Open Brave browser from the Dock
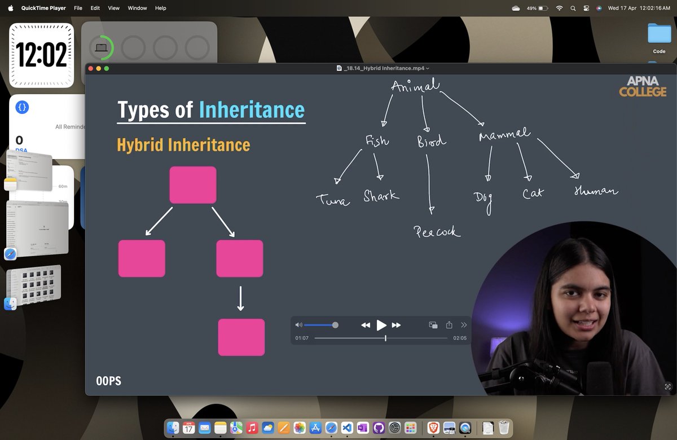The image size is (677, 440). pyautogui.click(x=433, y=428)
